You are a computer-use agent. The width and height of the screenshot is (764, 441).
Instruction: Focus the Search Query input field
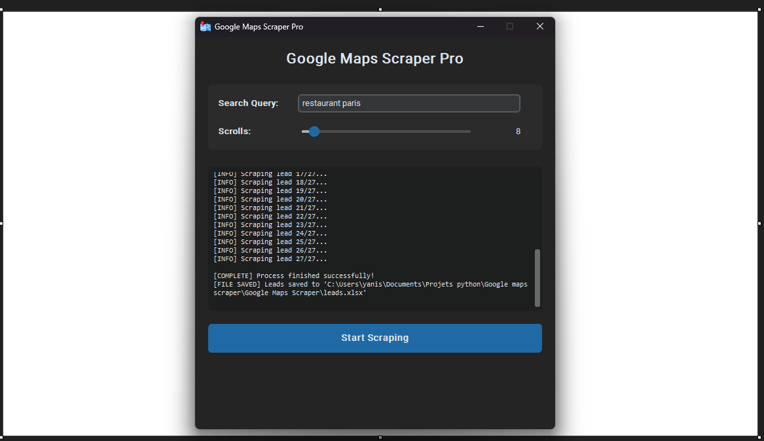[x=409, y=103]
